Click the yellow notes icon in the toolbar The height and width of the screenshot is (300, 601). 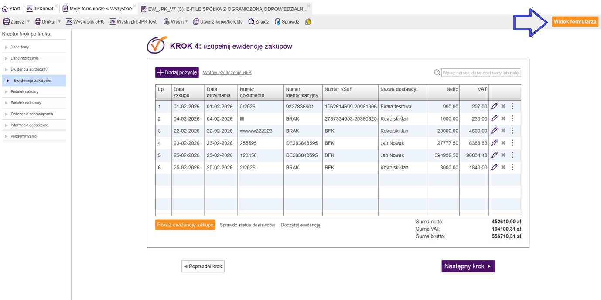(x=308, y=22)
